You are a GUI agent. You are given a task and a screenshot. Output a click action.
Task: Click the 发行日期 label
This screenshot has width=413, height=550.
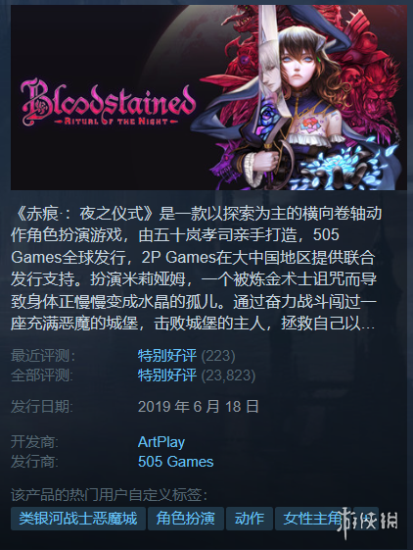point(42,407)
